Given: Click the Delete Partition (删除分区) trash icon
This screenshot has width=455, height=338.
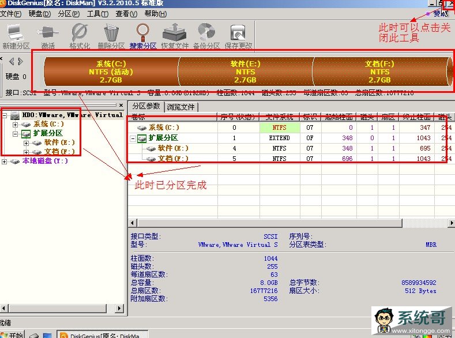Looking at the screenshot, I should (x=111, y=32).
